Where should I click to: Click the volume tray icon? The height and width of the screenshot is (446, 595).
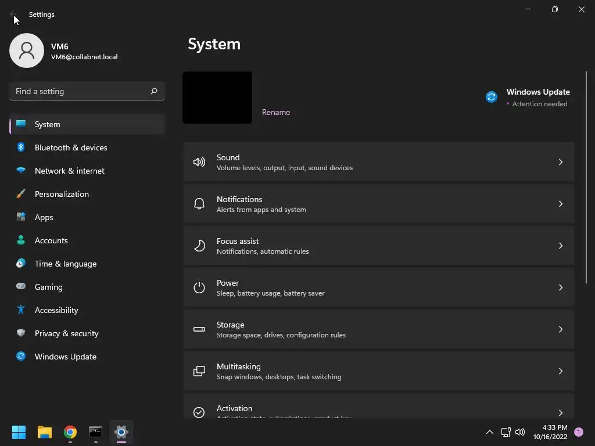520,432
